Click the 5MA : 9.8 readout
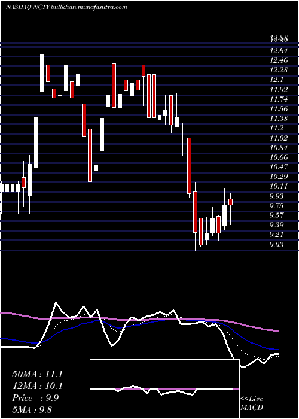 pyautogui.click(x=33, y=410)
